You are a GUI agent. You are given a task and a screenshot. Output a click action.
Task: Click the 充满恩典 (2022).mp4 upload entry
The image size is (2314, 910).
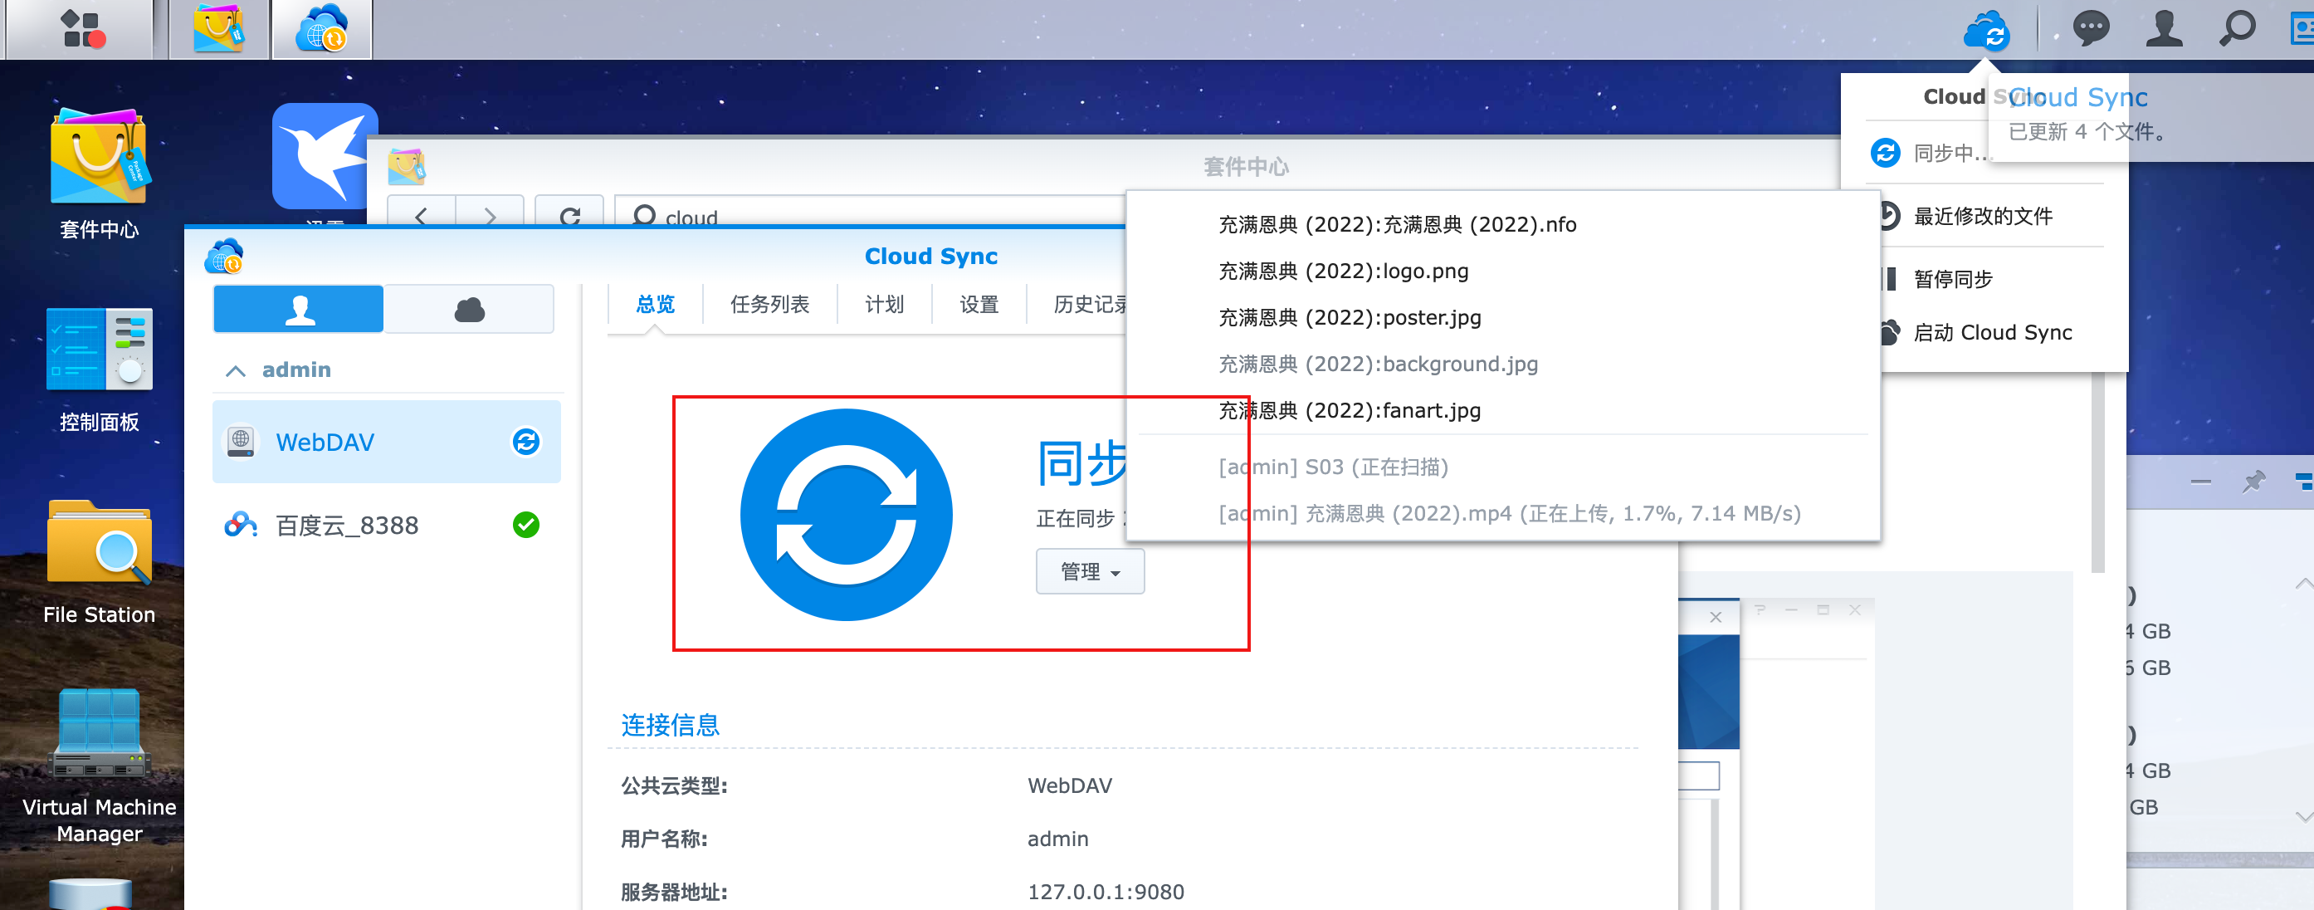pyautogui.click(x=1509, y=514)
